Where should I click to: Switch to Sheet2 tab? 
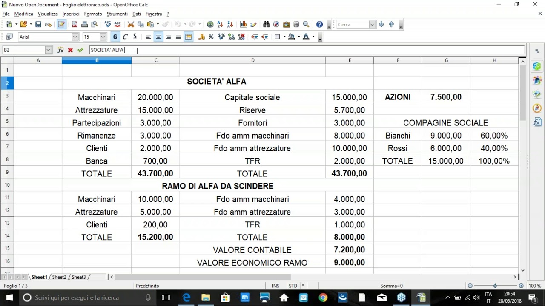tap(59, 277)
